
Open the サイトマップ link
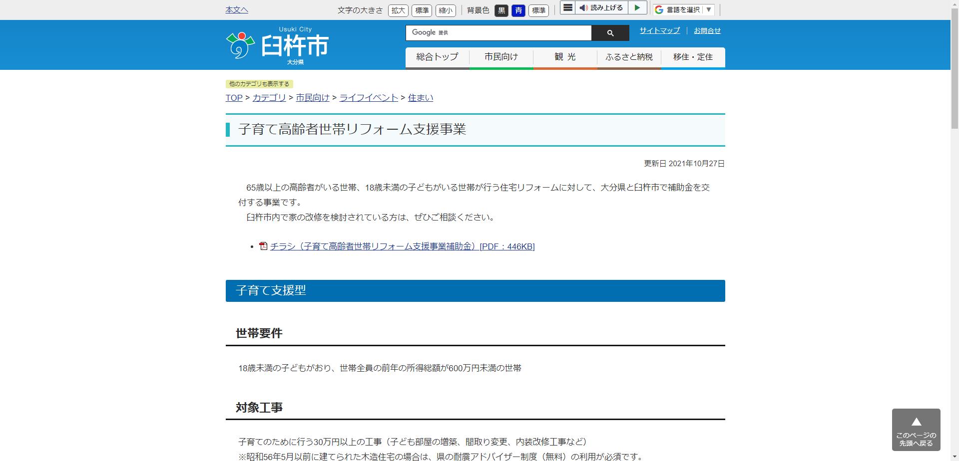click(660, 30)
